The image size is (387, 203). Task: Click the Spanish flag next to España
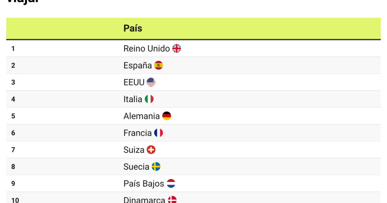(x=159, y=65)
